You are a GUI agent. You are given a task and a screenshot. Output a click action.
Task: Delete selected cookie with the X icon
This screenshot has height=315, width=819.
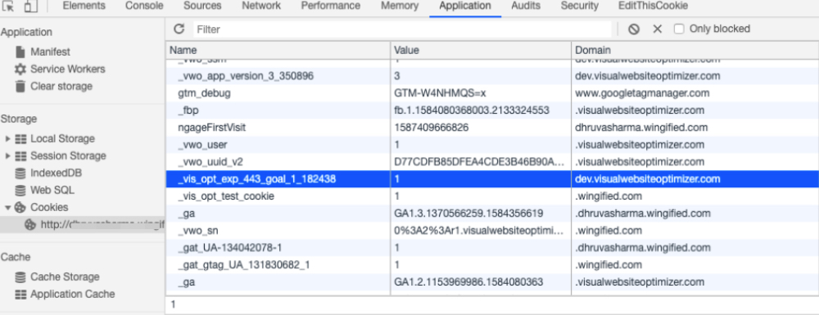click(x=657, y=29)
